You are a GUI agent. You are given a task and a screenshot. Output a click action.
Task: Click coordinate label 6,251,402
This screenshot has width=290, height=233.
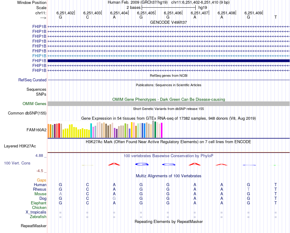click(65, 13)
